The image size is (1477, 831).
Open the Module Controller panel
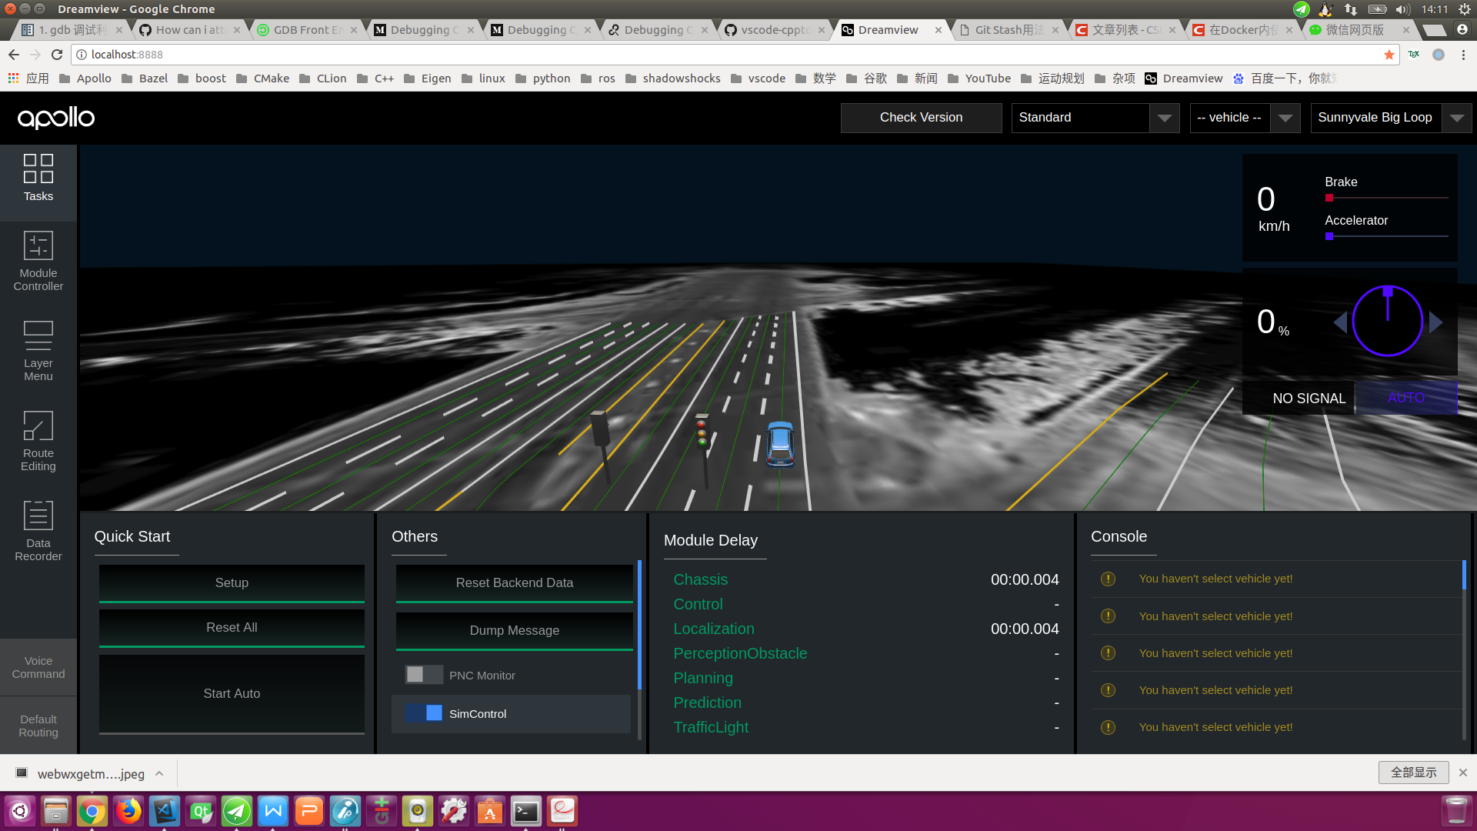(38, 261)
